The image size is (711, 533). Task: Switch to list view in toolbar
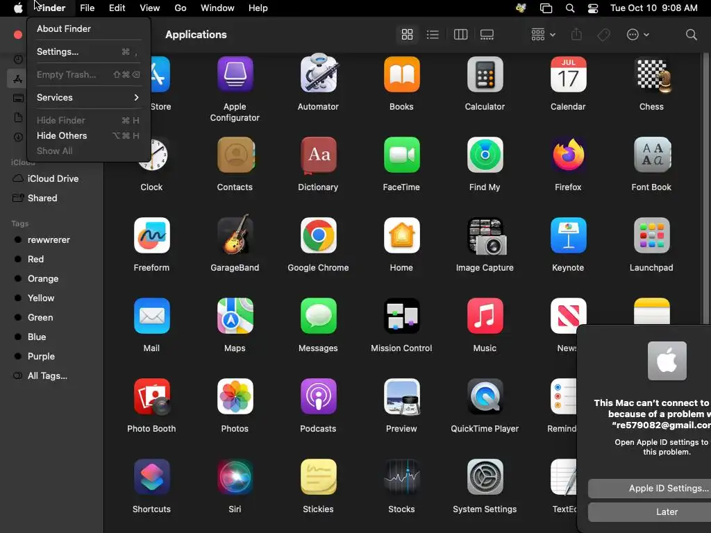(433, 35)
